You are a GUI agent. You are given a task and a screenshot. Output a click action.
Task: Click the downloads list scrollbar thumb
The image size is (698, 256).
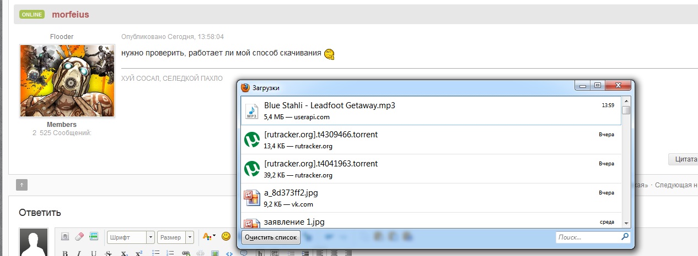[626, 110]
